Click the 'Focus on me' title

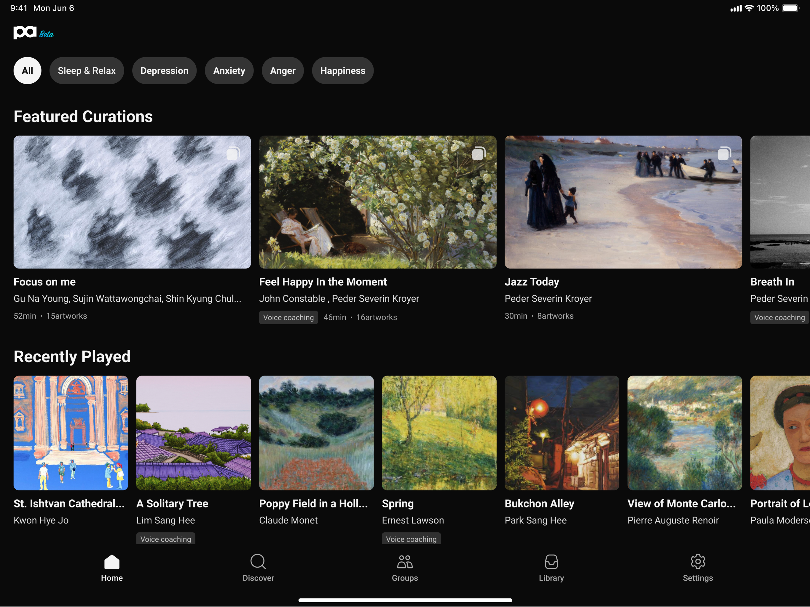tap(45, 282)
